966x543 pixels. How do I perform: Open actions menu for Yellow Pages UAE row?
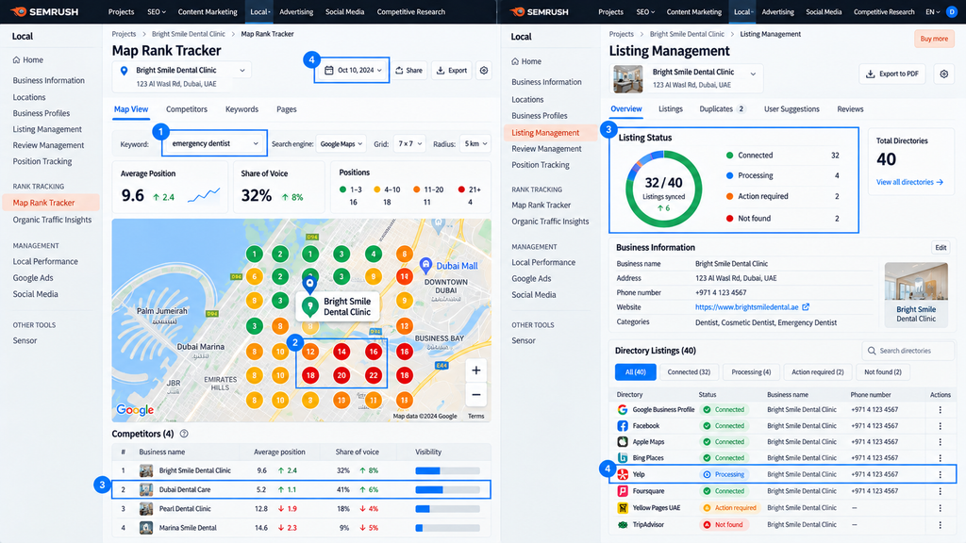coord(941,508)
